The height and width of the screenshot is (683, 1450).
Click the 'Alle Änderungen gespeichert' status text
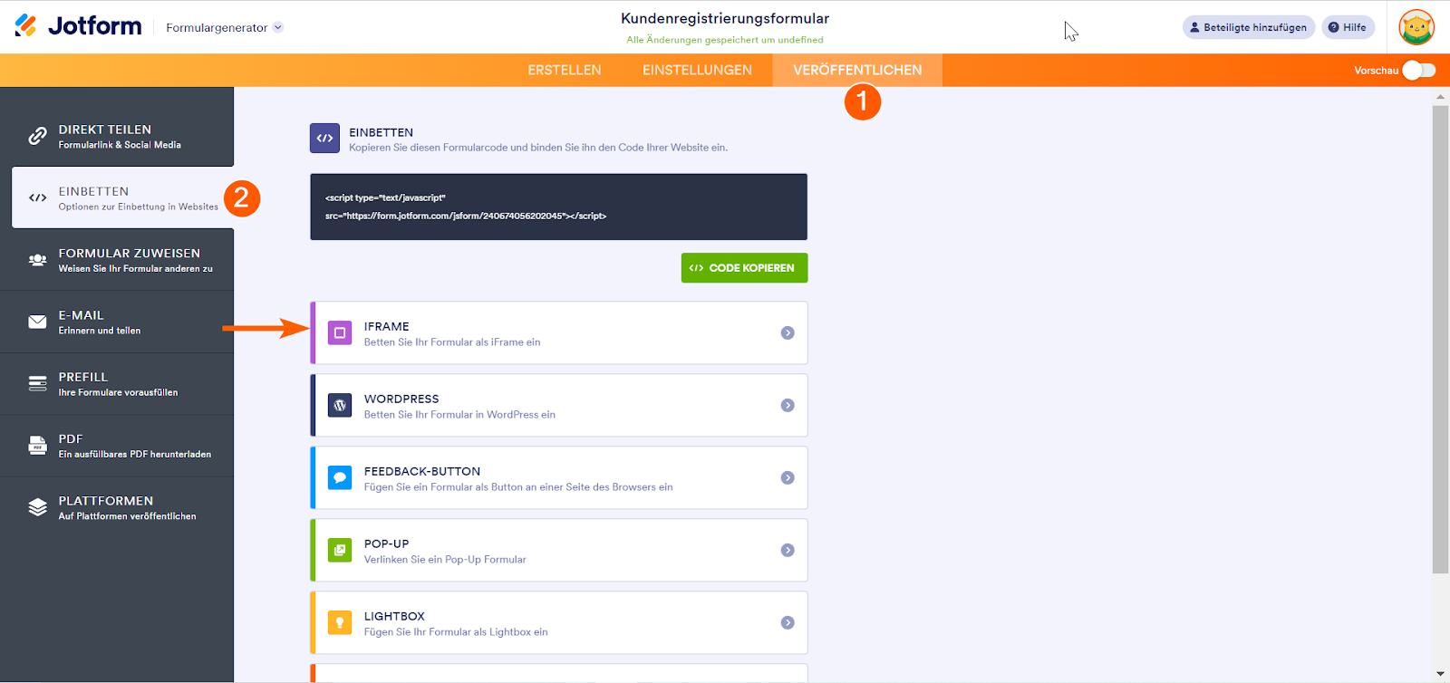(725, 40)
